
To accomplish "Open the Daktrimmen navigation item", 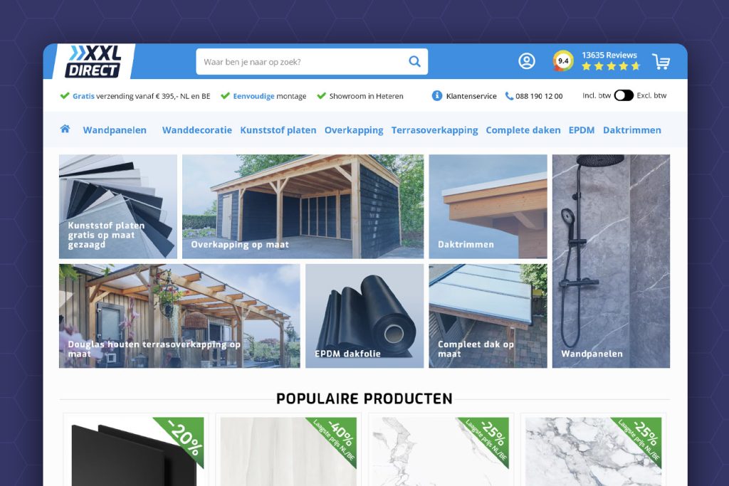I will 631,130.
